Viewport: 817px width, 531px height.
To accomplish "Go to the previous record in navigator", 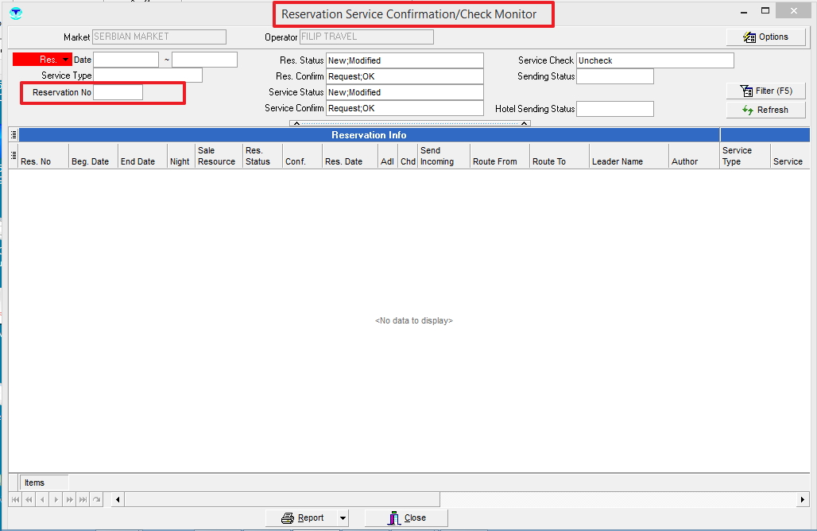I will [x=42, y=499].
